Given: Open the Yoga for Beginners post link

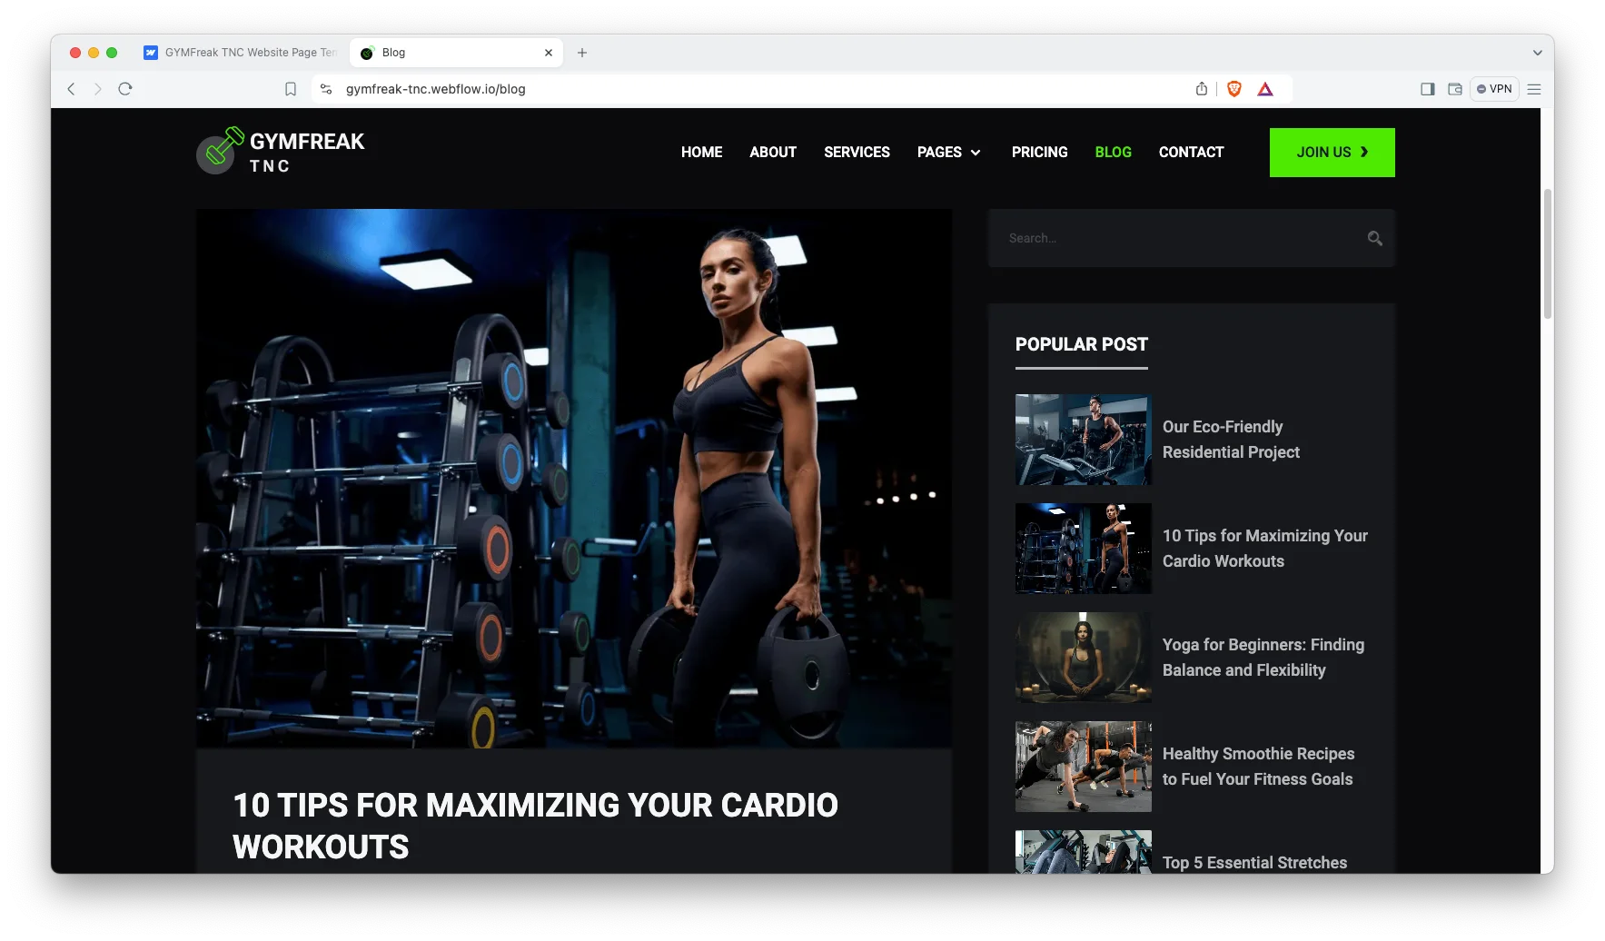Looking at the screenshot, I should pos(1263,658).
